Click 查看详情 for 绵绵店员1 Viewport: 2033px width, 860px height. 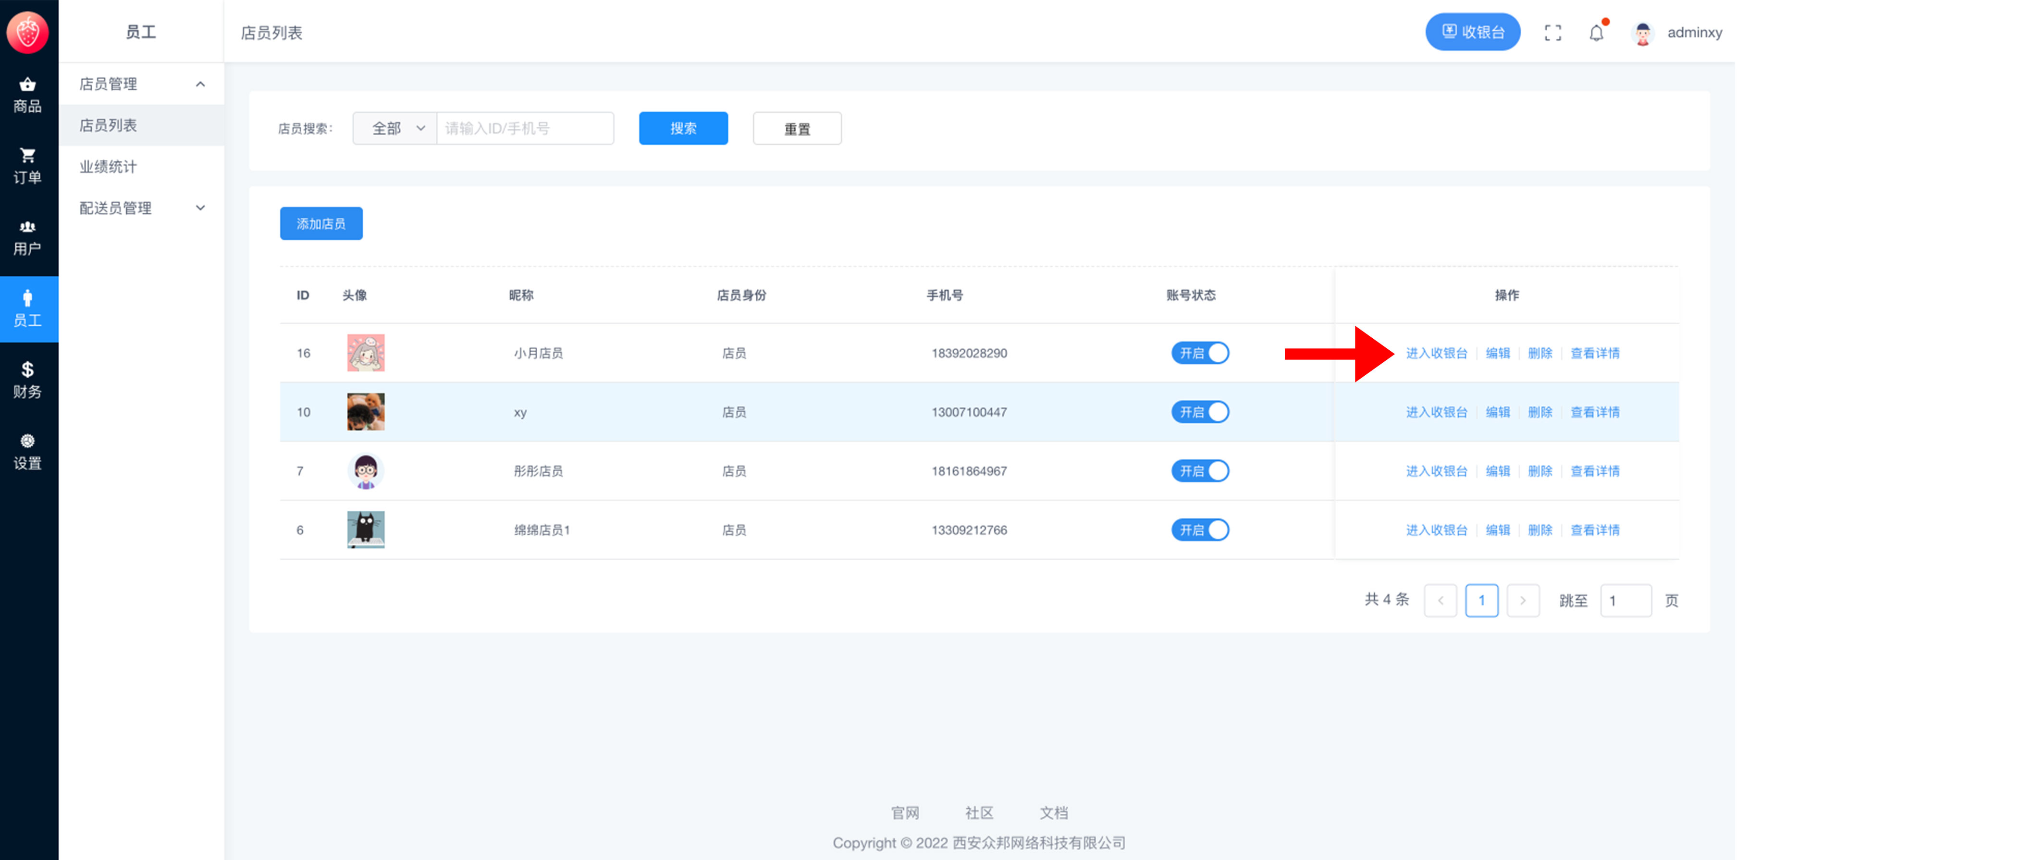pyautogui.click(x=1595, y=529)
